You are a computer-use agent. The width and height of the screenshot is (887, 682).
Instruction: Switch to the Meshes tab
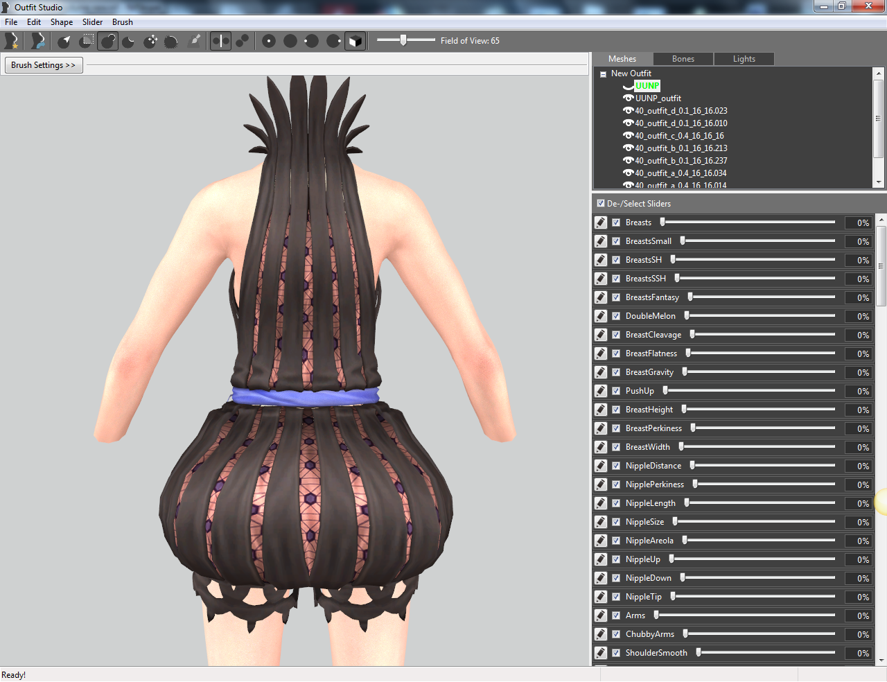[622, 59]
